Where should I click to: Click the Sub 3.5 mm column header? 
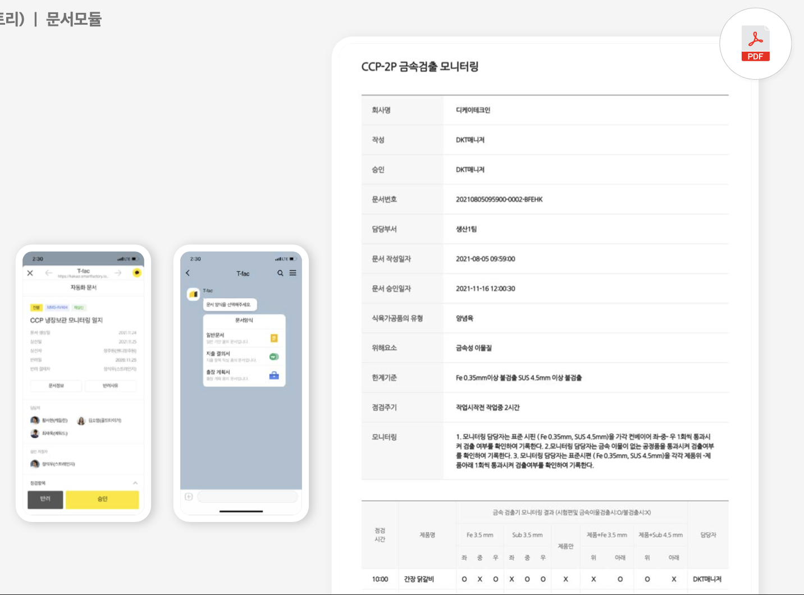click(527, 535)
